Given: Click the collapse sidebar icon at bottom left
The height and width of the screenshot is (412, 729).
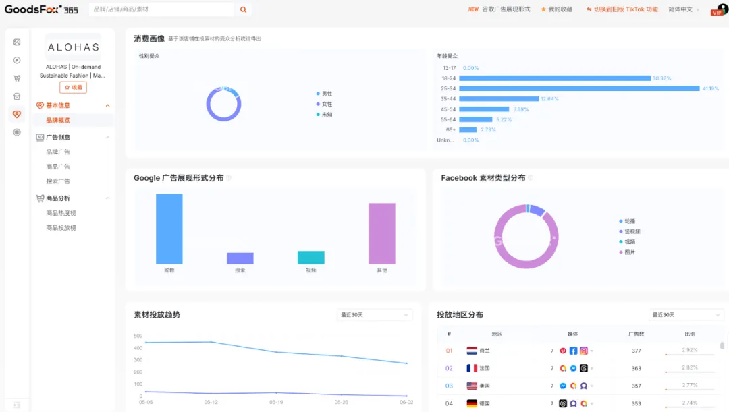Looking at the screenshot, I should pos(17,405).
